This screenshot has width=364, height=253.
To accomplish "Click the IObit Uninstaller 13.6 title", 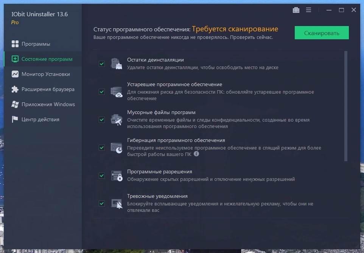I will (x=39, y=14).
